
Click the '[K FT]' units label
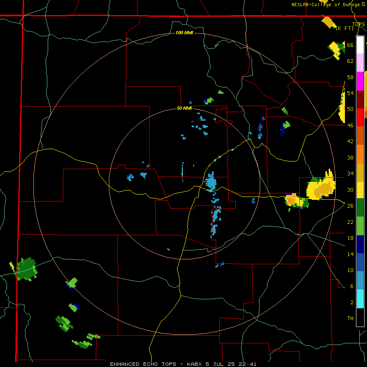pyautogui.click(x=345, y=29)
